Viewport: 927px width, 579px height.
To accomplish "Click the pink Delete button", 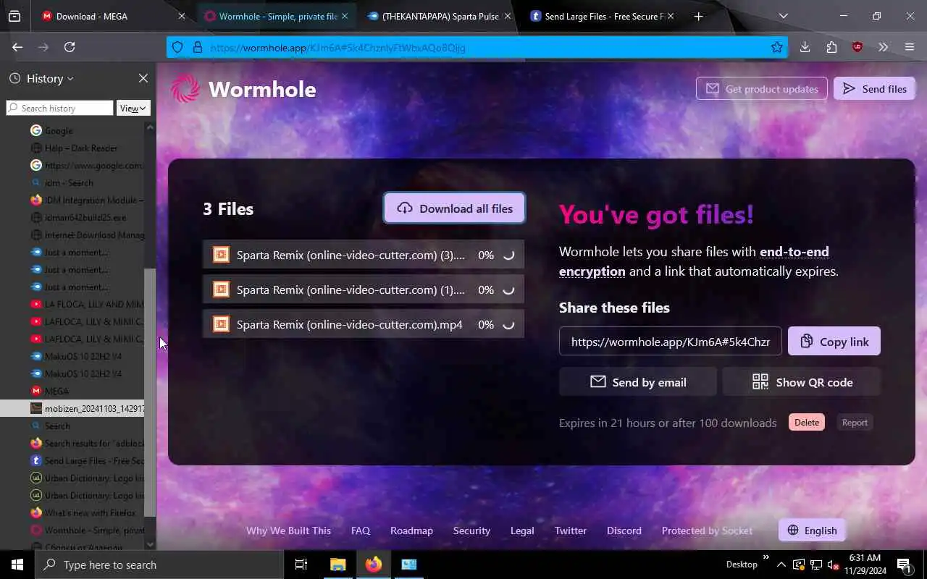I will [x=807, y=423].
